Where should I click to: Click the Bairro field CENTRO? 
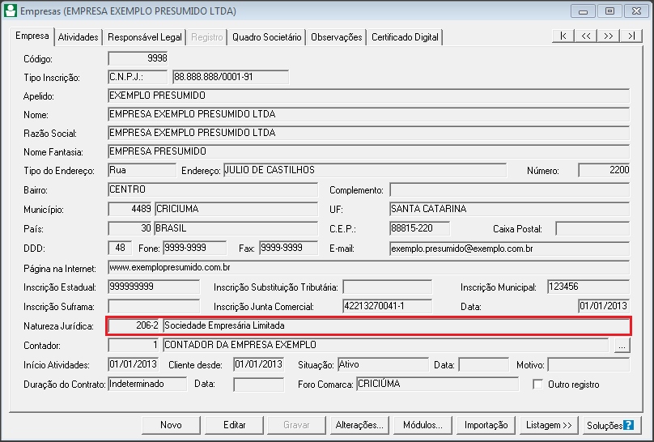tap(213, 189)
